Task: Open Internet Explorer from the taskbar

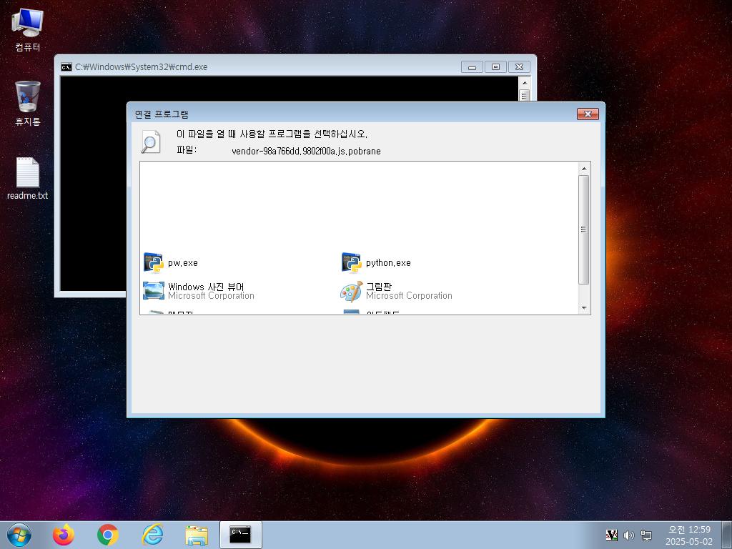Action: [152, 535]
